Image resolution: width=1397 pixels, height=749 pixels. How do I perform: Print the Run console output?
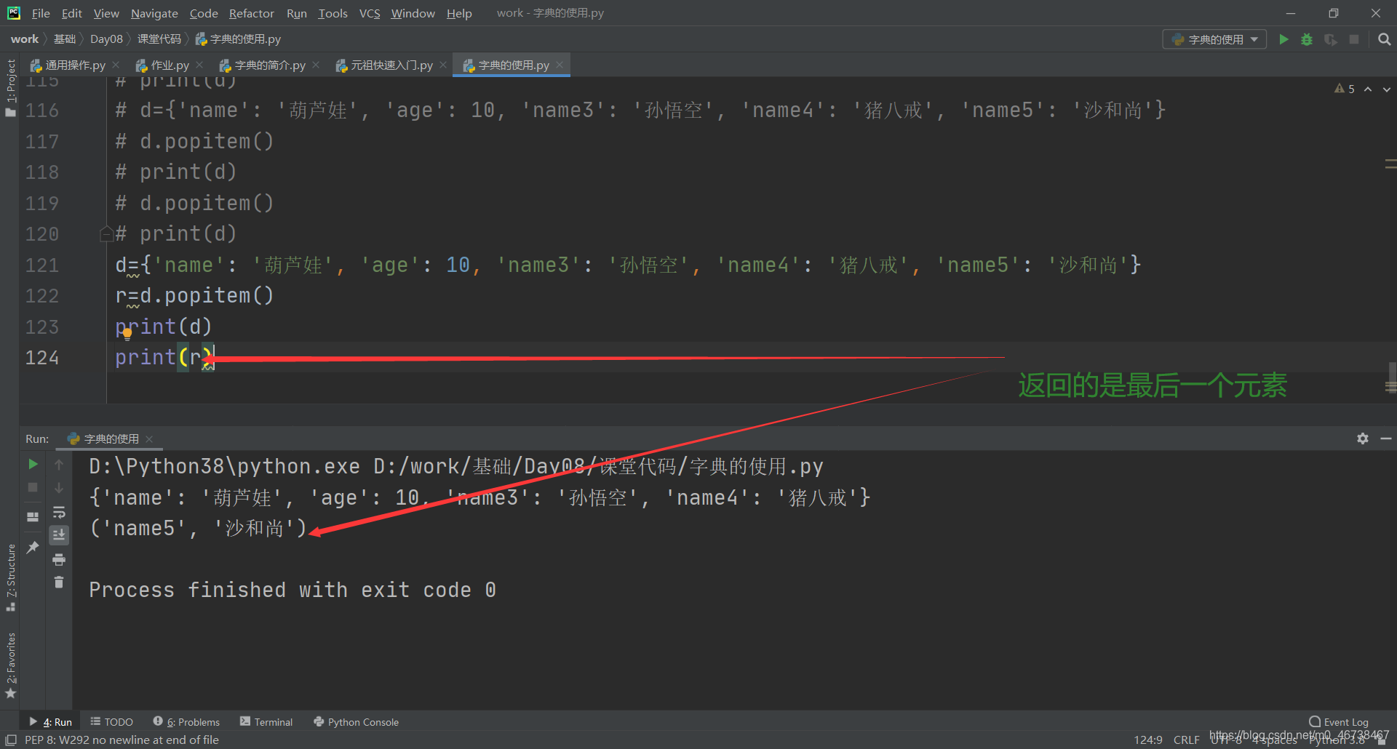[59, 559]
